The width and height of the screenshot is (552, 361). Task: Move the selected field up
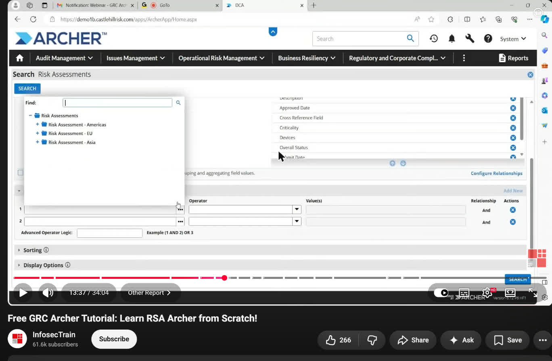393,163
